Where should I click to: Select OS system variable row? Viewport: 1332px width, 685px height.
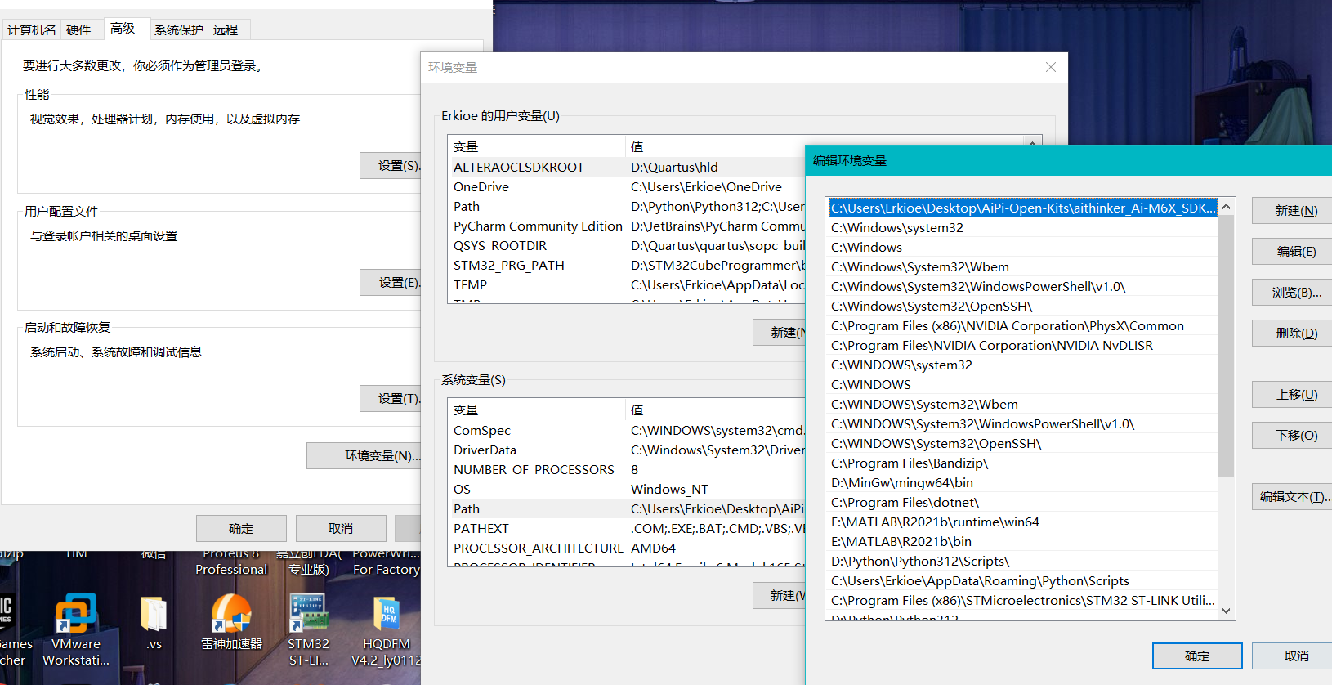pos(628,489)
